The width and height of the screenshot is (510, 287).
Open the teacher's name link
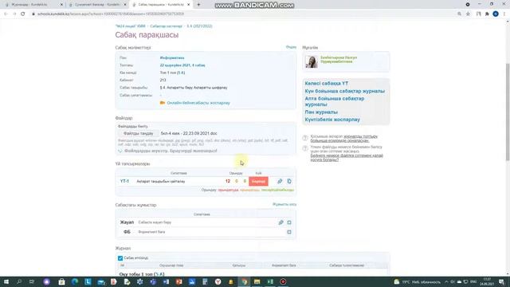tap(339, 60)
